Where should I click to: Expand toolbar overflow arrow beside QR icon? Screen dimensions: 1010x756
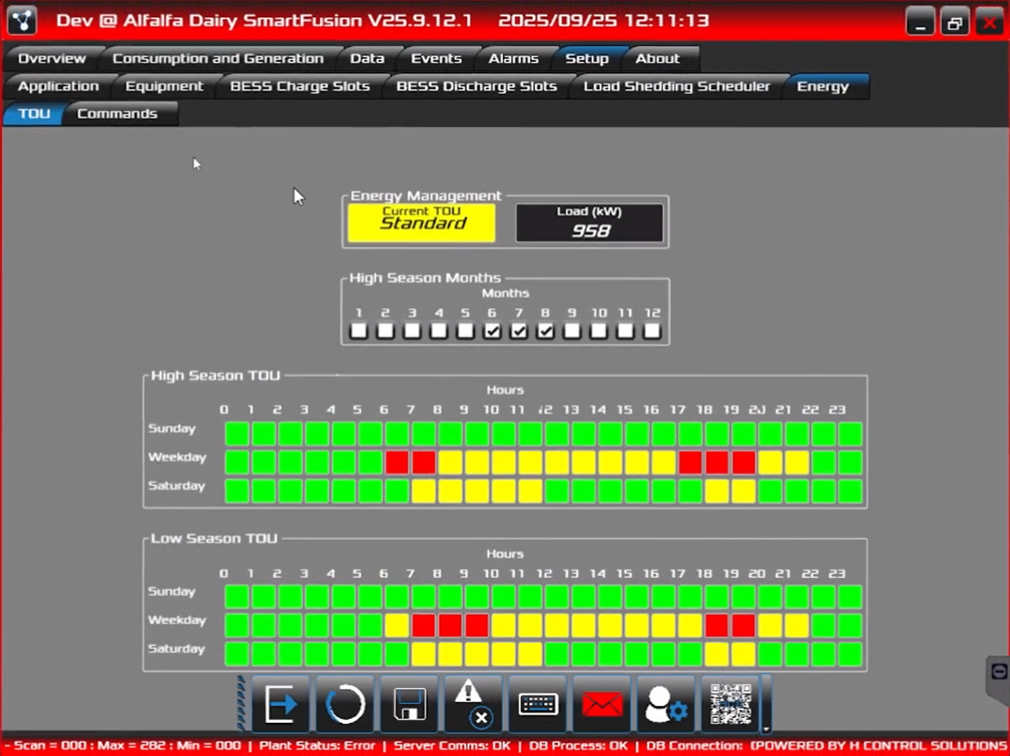pyautogui.click(x=766, y=729)
